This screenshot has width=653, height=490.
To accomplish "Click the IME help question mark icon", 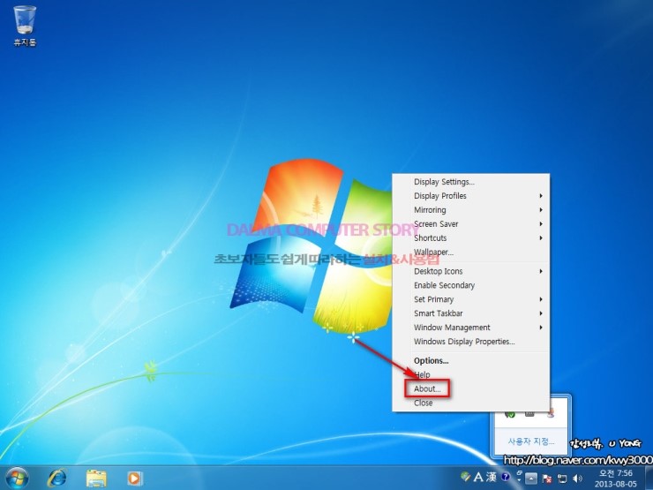I will pyautogui.click(x=505, y=477).
